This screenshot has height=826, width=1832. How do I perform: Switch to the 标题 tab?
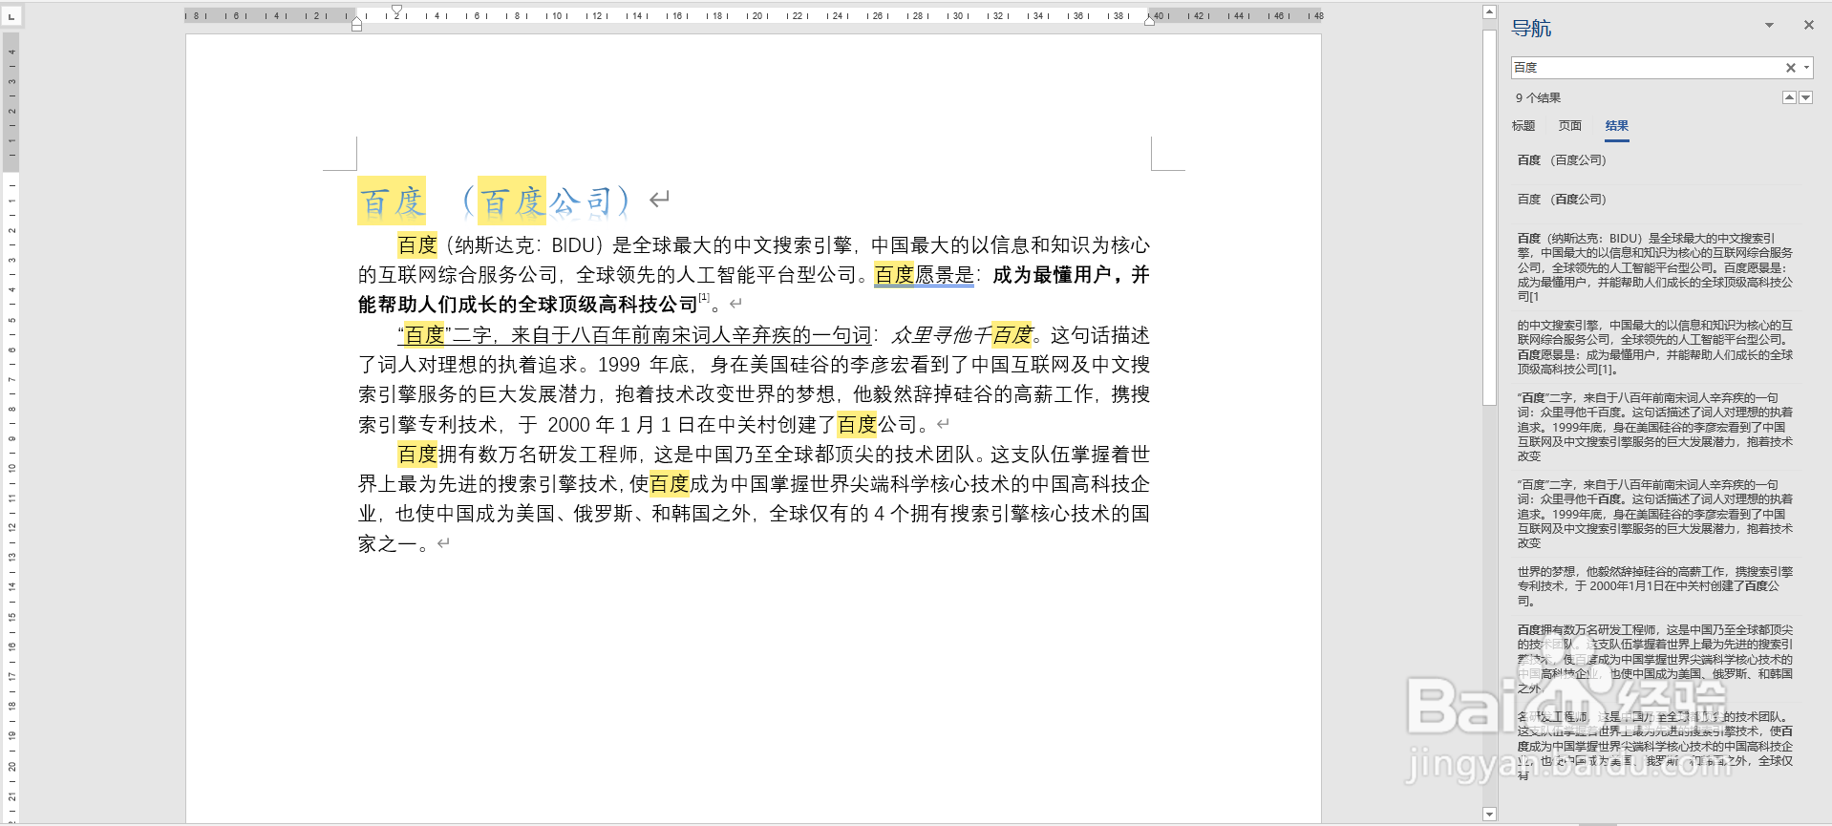point(1523,126)
